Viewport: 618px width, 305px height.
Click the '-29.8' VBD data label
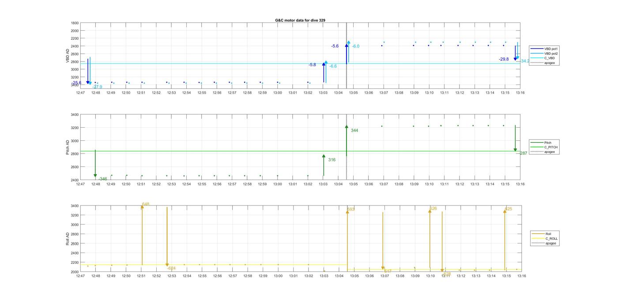tap(504, 59)
